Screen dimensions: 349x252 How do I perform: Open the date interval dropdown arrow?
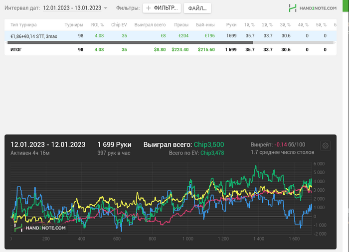106,8
